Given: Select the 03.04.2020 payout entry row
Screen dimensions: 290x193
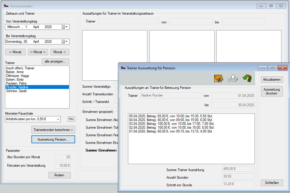Looking at the screenshot, I should coord(170,124).
